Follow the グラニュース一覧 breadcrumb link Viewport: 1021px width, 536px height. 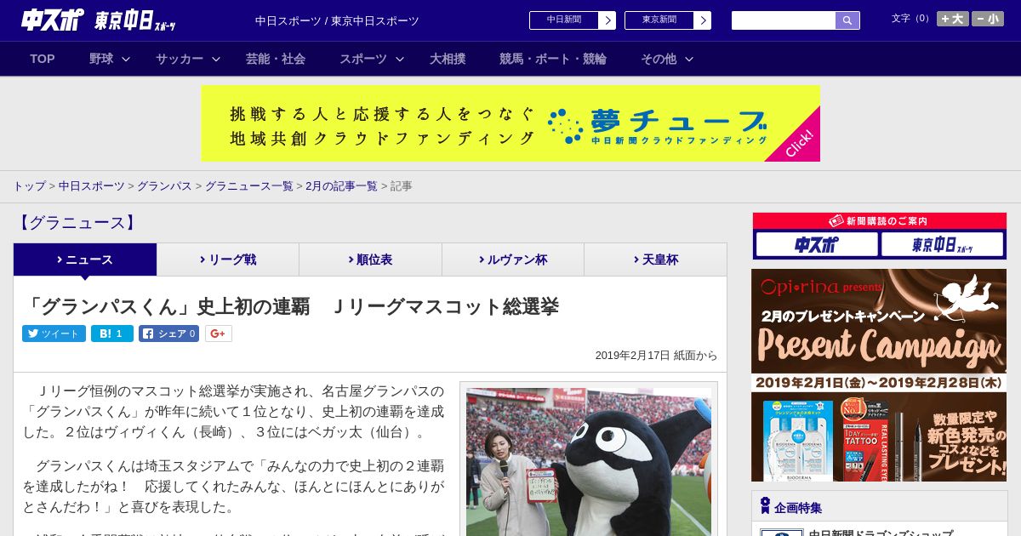pos(248,185)
